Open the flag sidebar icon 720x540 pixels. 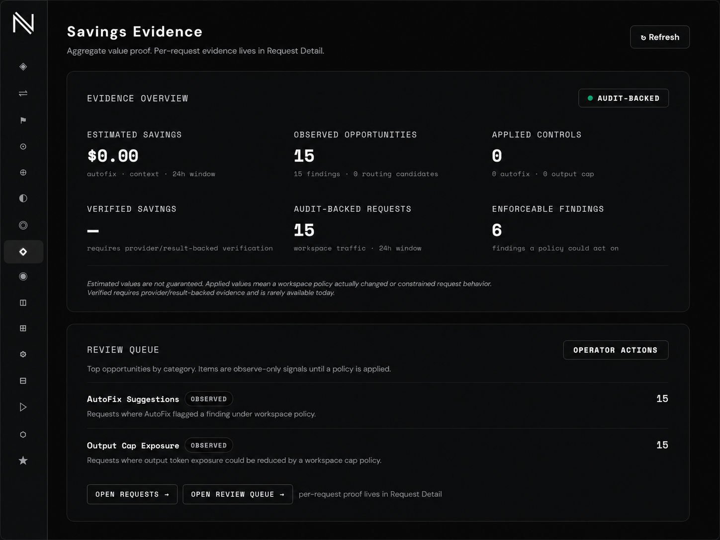click(23, 120)
